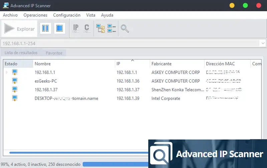Sort by the IP column header

132,64
